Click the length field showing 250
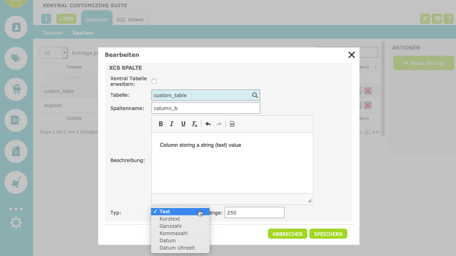This screenshot has width=456, height=256. click(x=254, y=212)
